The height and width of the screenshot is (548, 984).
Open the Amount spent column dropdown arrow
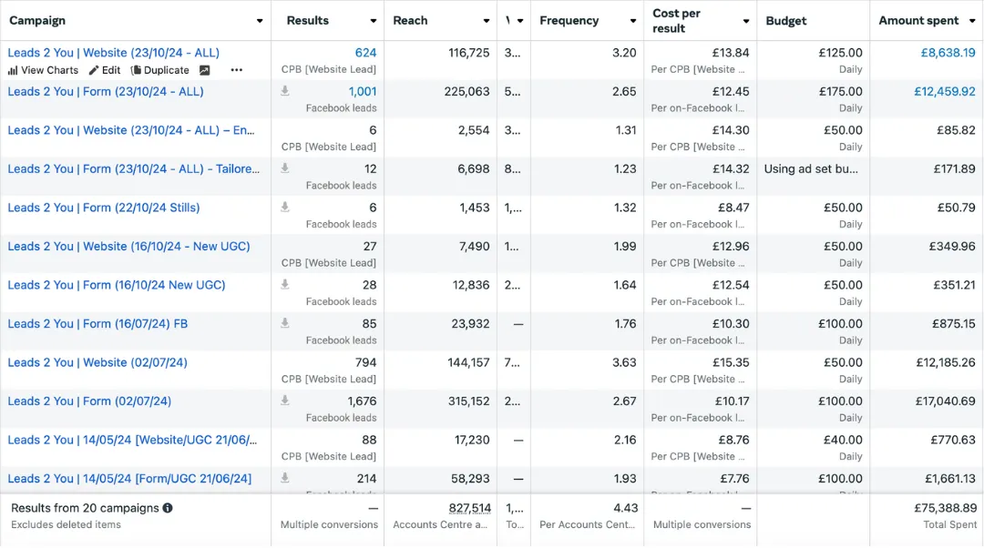coord(972,21)
